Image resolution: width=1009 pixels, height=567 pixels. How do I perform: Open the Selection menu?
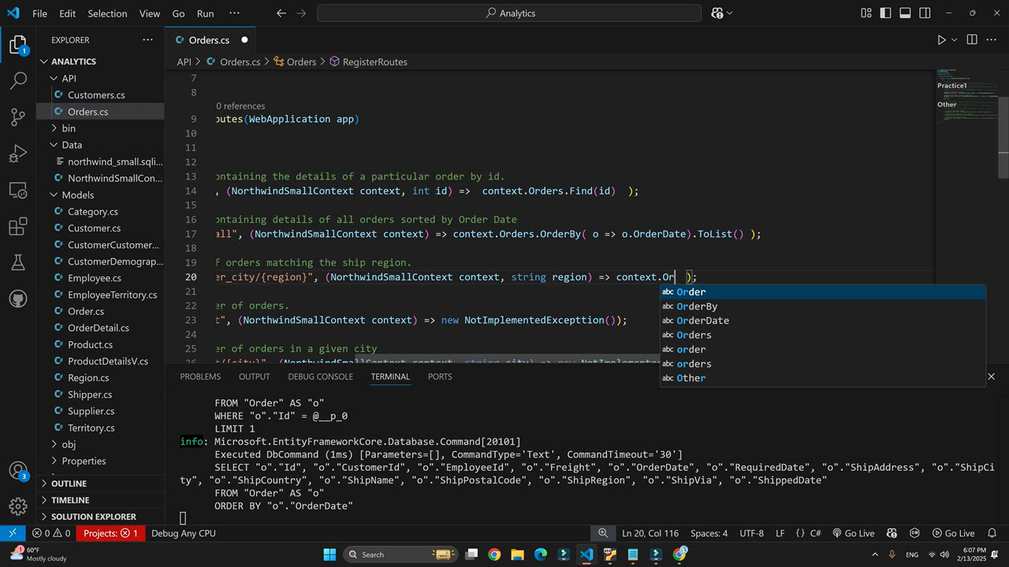point(107,13)
